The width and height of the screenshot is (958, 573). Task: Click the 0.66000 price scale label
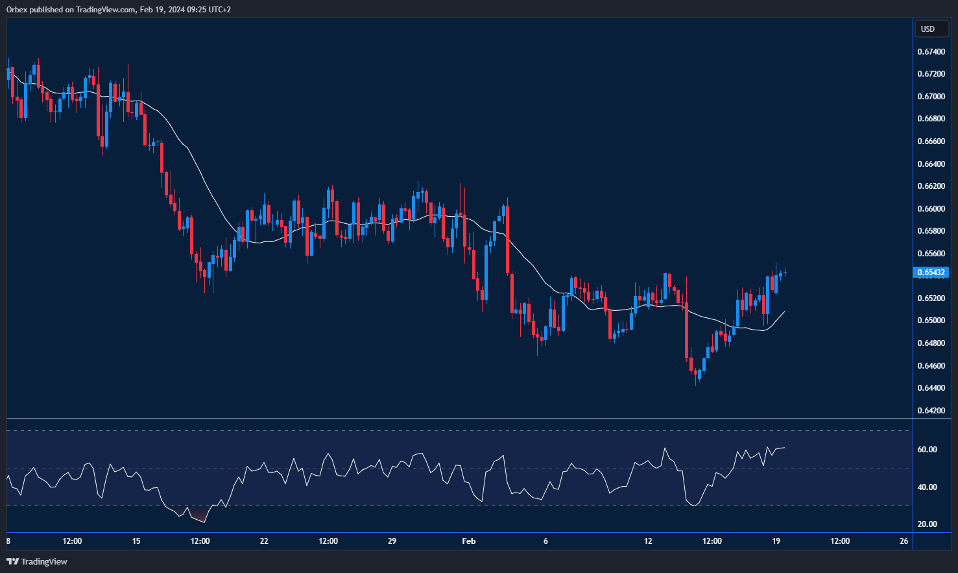(931, 208)
